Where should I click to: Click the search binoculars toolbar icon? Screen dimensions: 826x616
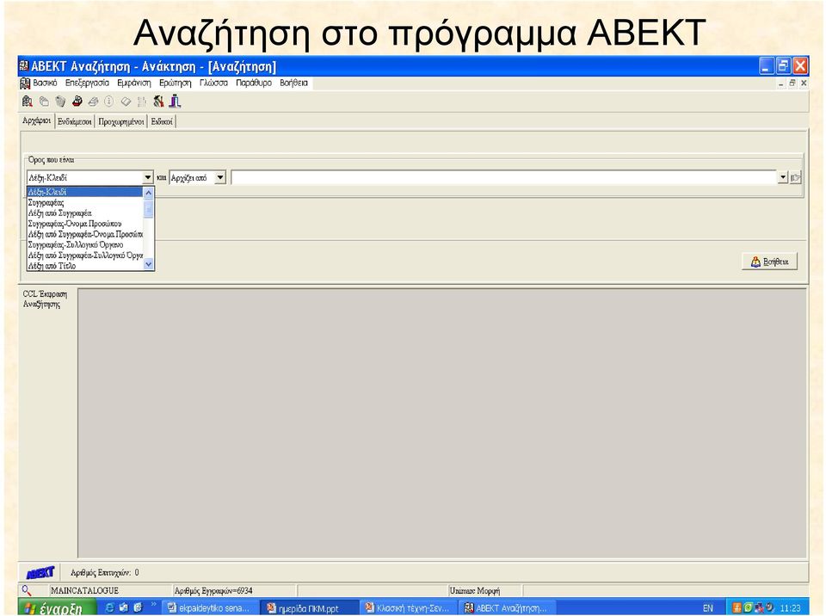coord(28,102)
